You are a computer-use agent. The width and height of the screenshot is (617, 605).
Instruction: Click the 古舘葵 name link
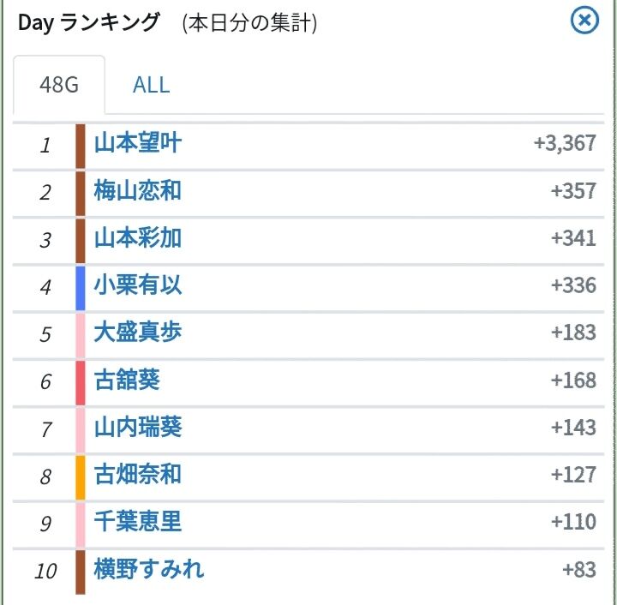(x=127, y=380)
